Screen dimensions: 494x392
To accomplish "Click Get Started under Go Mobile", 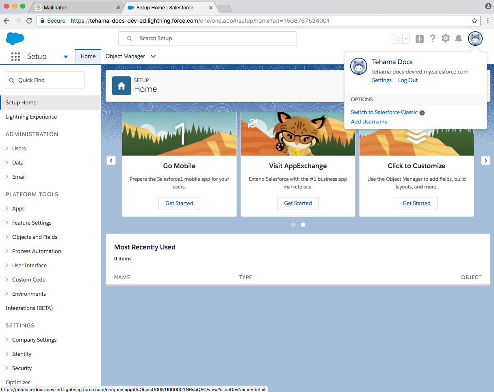I will coord(179,204).
